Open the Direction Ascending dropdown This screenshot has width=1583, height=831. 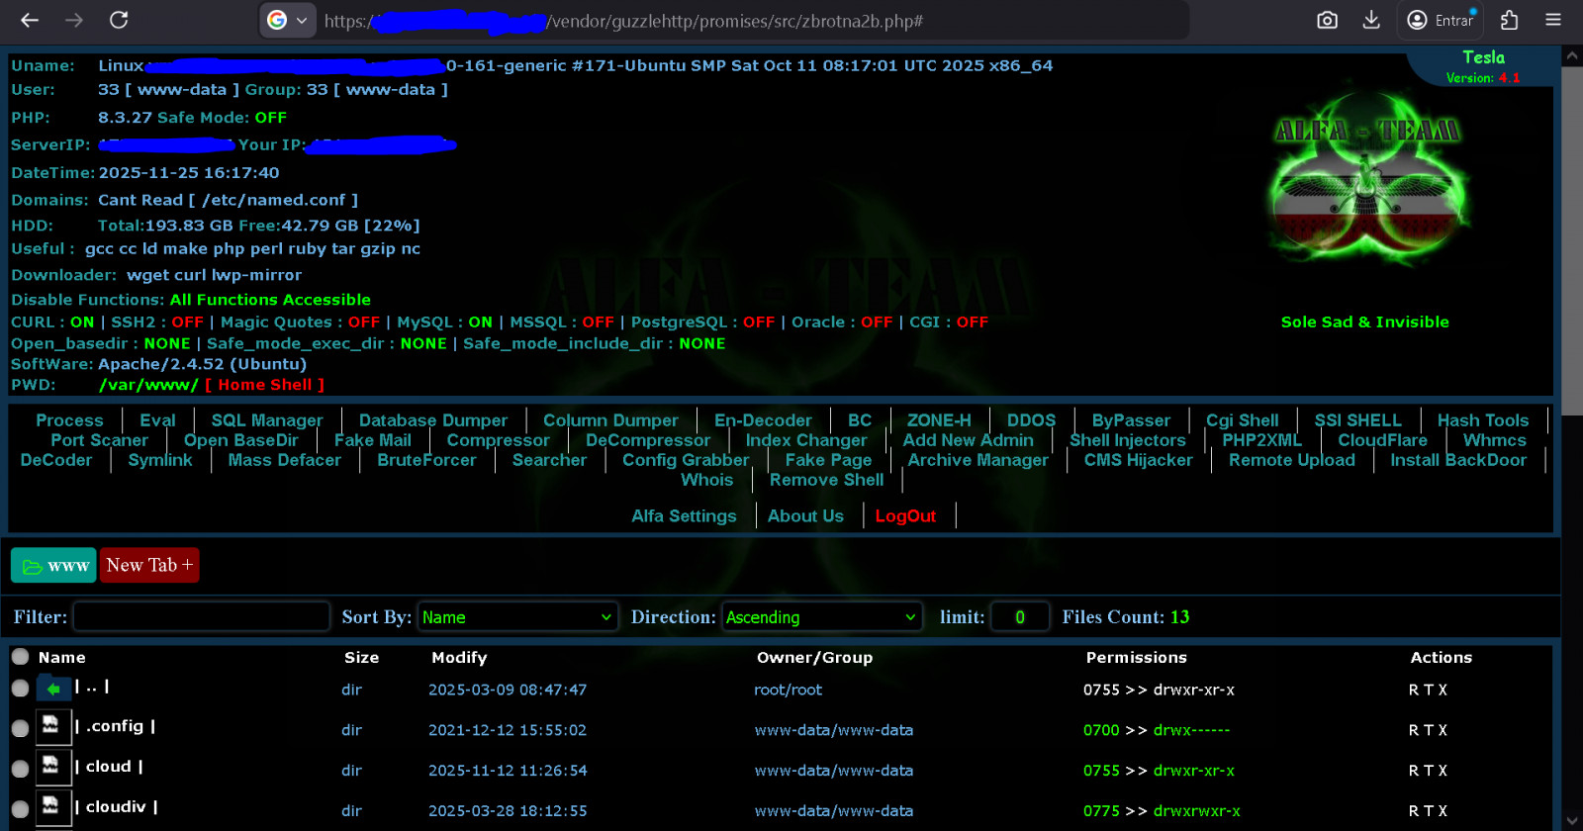click(821, 617)
